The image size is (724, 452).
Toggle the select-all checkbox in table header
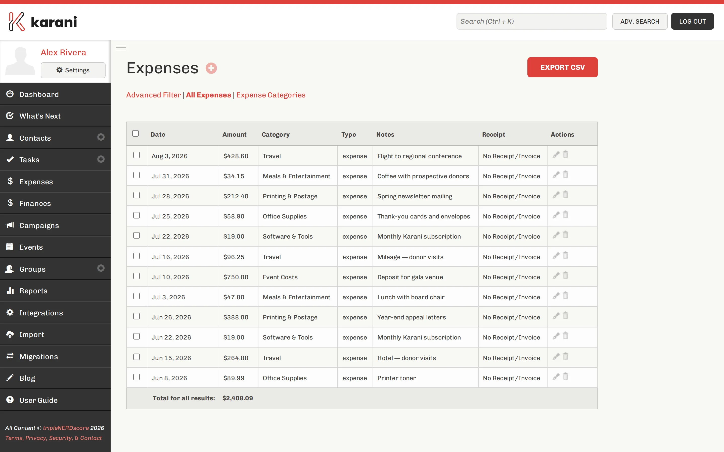[x=135, y=133]
